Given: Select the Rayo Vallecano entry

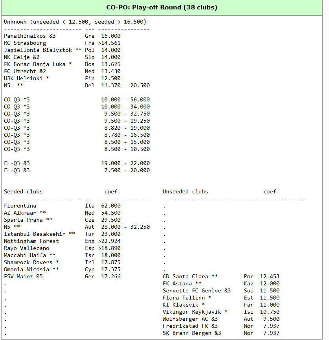Looking at the screenshot, I should [27, 248].
